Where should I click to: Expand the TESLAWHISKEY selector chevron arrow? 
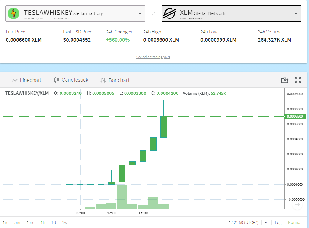point(140,13)
